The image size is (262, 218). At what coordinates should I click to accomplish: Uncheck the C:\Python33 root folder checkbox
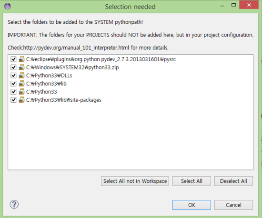click(x=13, y=92)
